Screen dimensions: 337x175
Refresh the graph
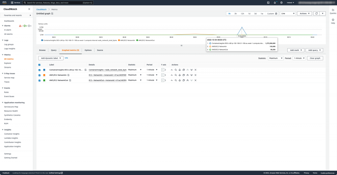pos(316,13)
